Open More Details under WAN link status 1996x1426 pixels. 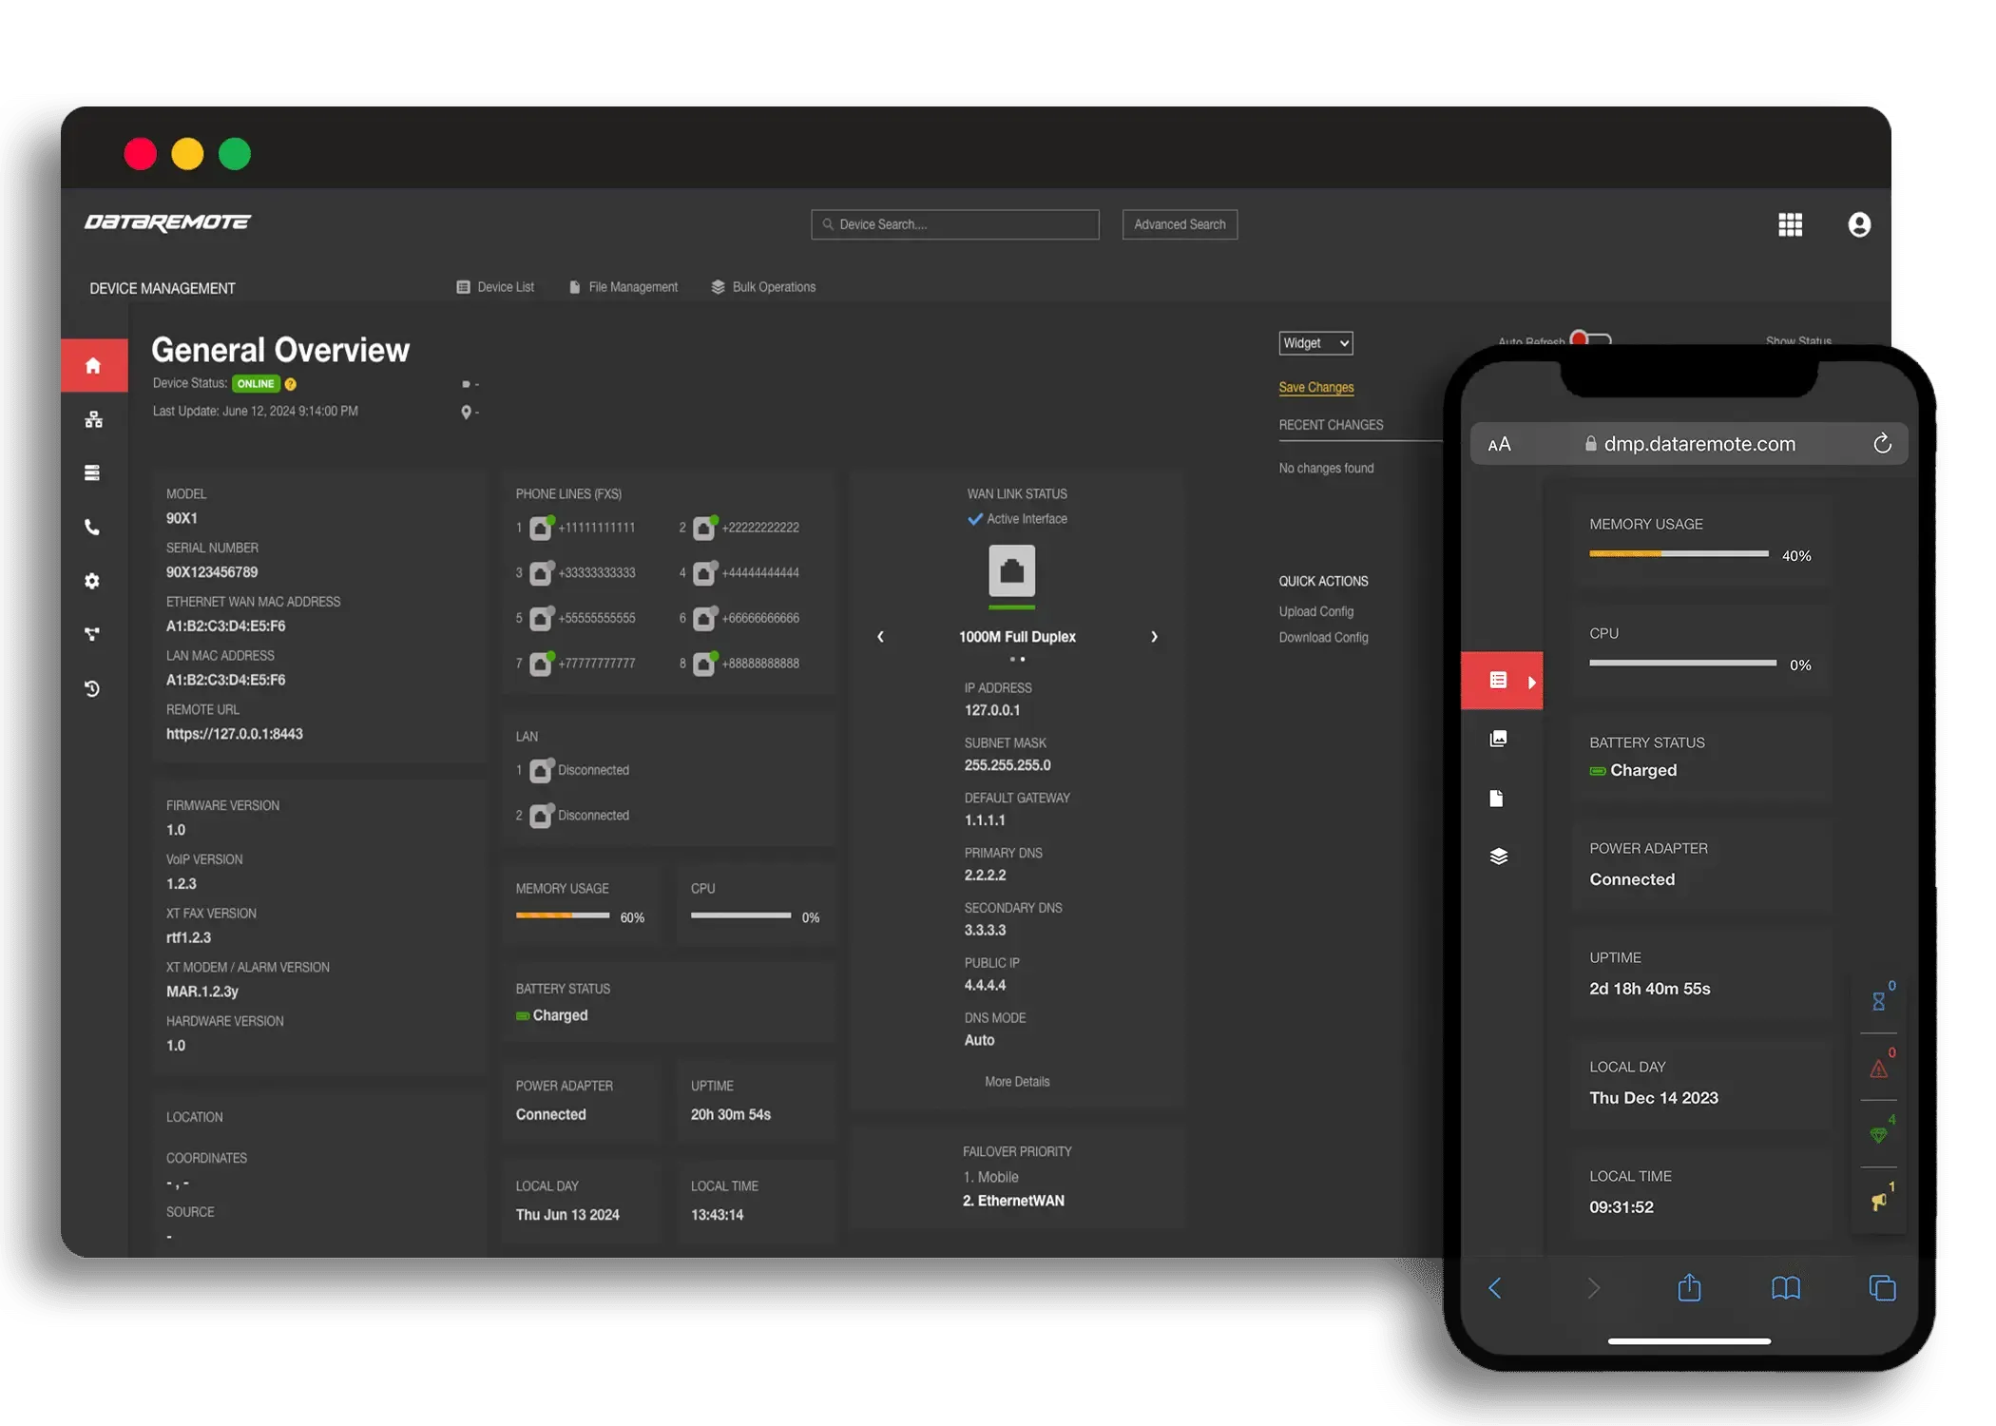(1017, 1082)
